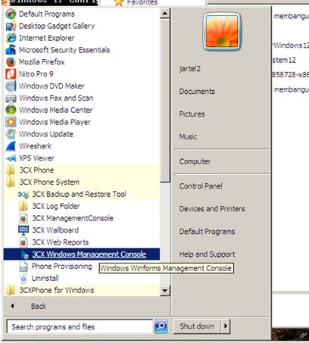The width and height of the screenshot is (309, 343).
Task: Click the program list scrollbar thumb
Action: click(165, 100)
